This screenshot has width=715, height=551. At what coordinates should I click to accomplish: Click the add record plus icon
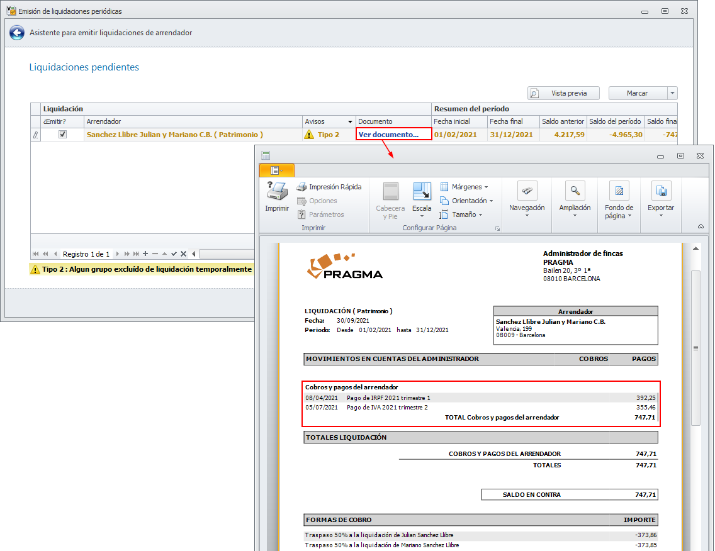point(145,254)
